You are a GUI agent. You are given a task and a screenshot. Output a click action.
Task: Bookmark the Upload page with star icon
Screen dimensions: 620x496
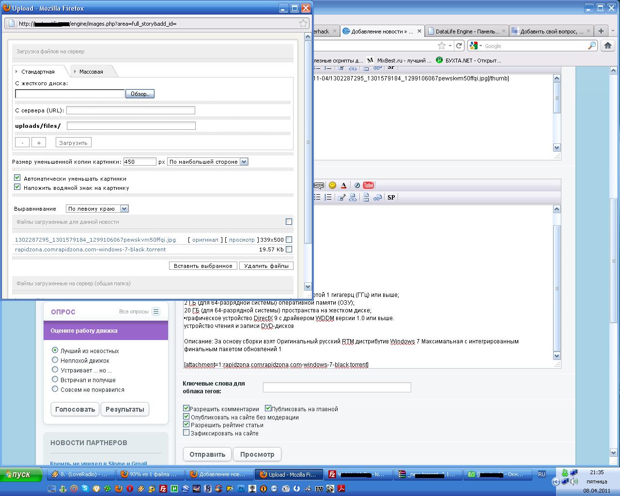(x=303, y=23)
